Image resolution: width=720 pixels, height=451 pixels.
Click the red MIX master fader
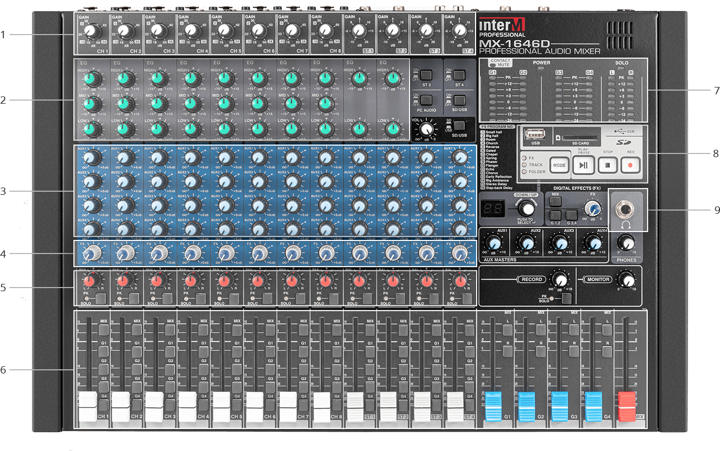point(626,406)
